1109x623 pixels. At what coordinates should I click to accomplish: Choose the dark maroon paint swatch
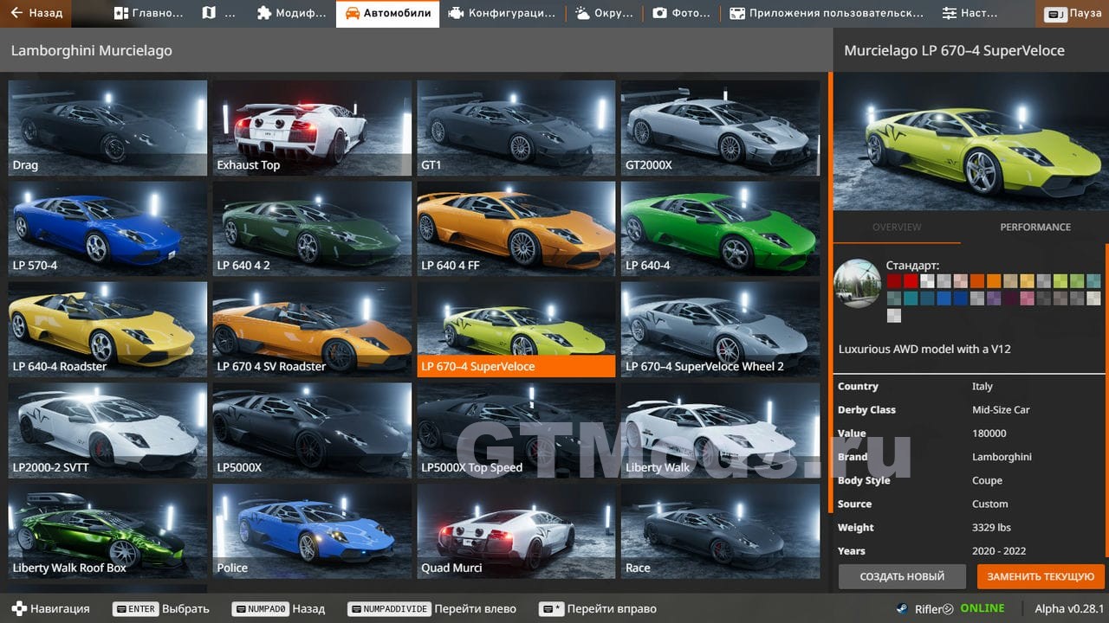coord(1011,299)
